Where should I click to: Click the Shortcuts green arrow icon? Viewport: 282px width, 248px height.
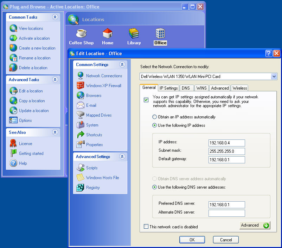(x=81, y=135)
